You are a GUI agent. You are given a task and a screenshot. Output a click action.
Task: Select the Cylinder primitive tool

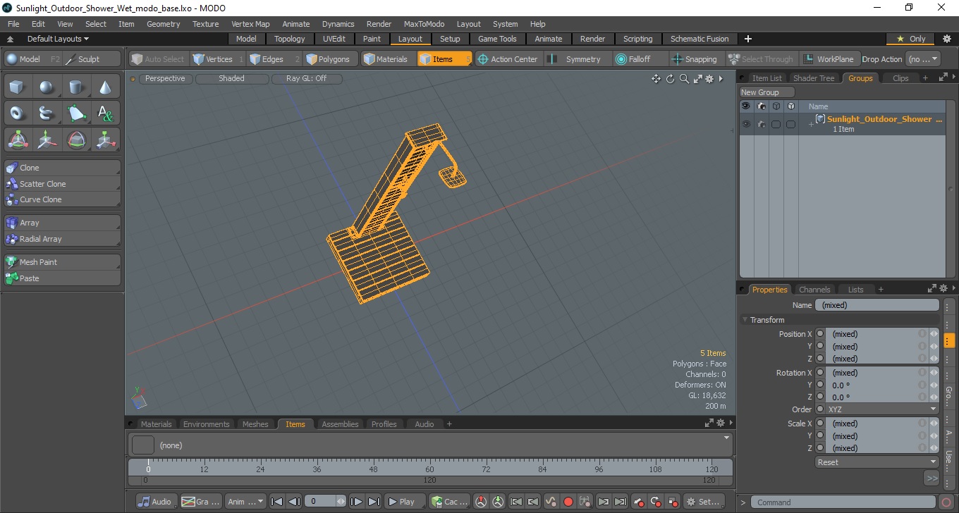coord(75,87)
